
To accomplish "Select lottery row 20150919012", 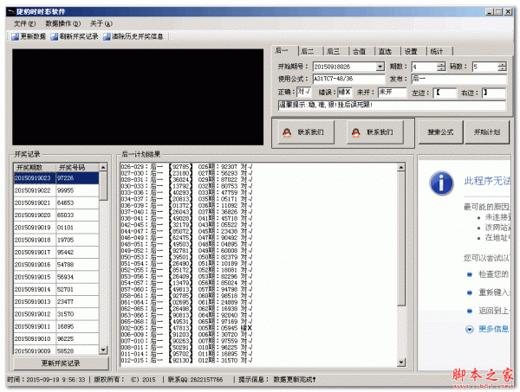I will coord(56,314).
